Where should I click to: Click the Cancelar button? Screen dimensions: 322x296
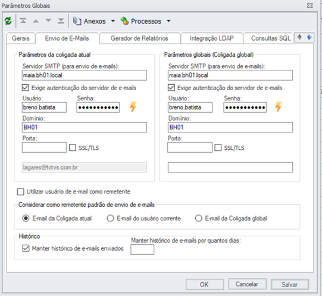(247, 284)
